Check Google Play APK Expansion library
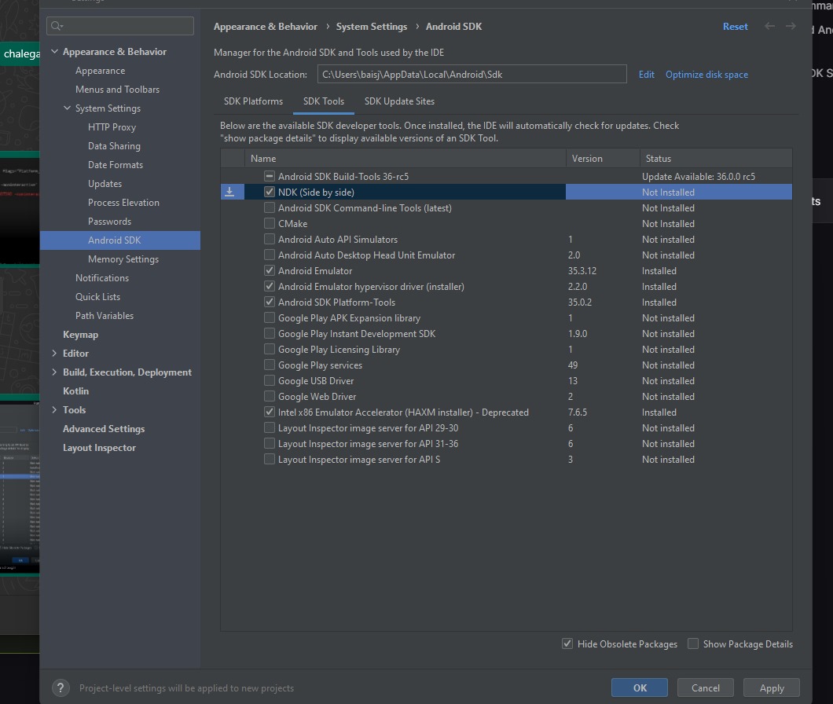The height and width of the screenshot is (704, 833). pyautogui.click(x=270, y=318)
